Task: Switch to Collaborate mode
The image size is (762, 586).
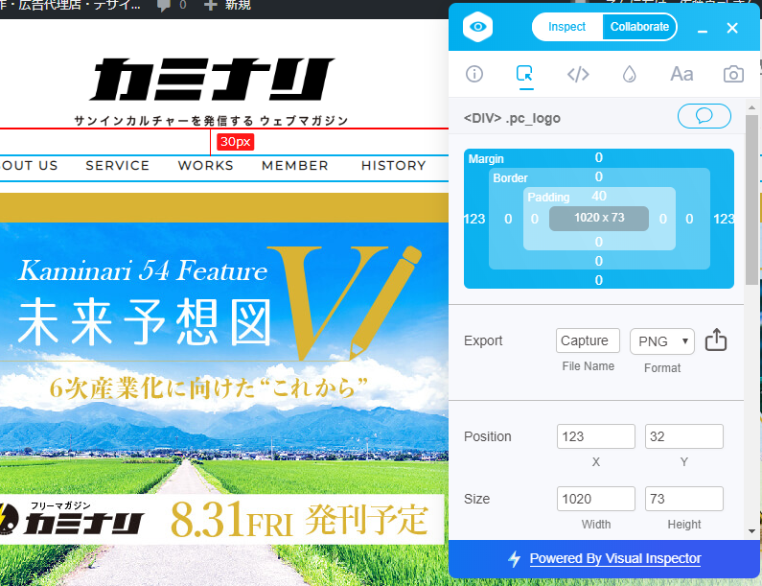Action: coord(639,27)
